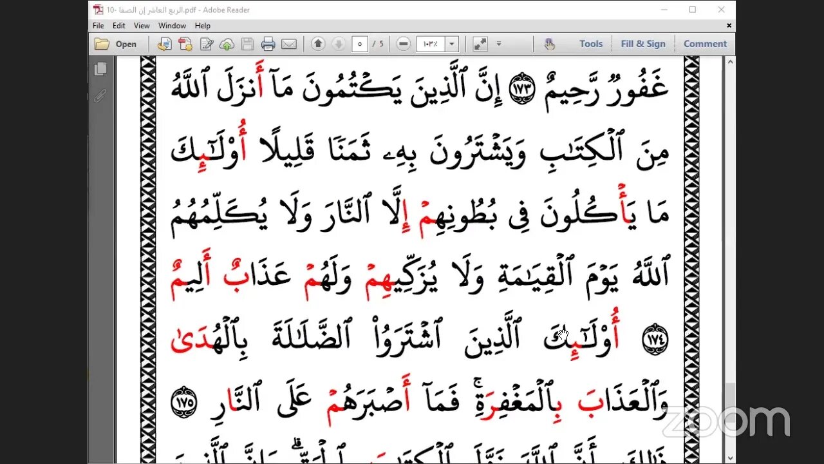Click the Adobe Reader title bar icon
This screenshot has height=464, width=824.
coord(98,10)
